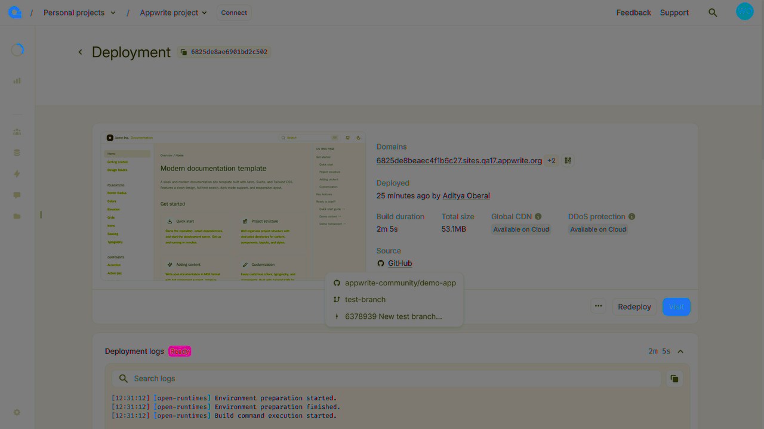Expand the Personal projects dropdown
The height and width of the screenshot is (429, 764).
[79, 12]
